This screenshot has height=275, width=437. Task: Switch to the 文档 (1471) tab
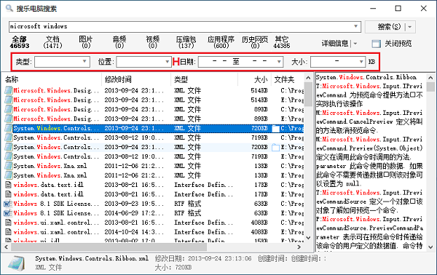(52, 42)
